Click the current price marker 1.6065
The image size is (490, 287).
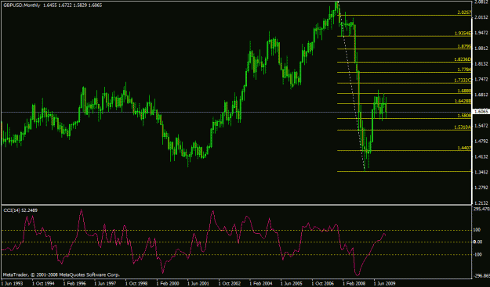(481, 112)
